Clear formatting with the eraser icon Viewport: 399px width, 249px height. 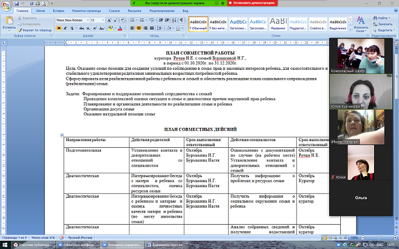click(122, 20)
